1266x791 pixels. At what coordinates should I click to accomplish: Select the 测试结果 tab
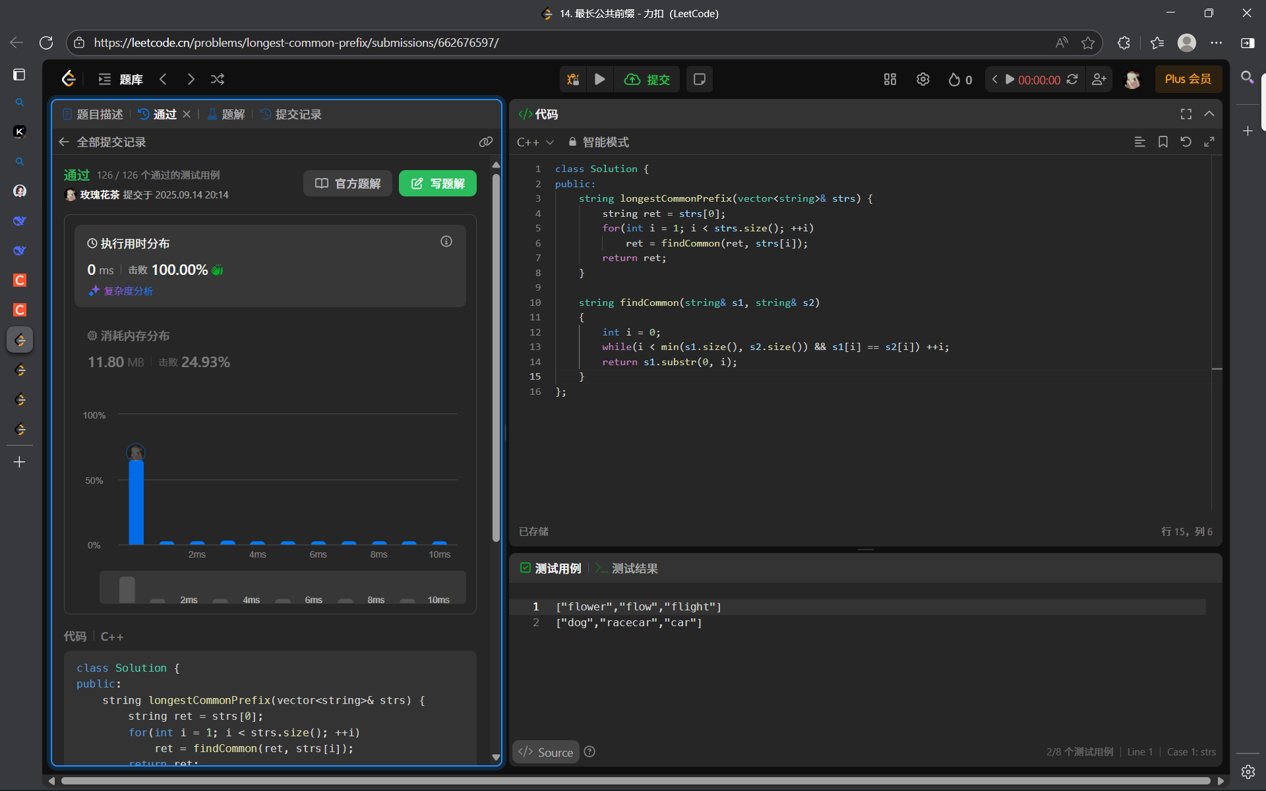coord(627,568)
